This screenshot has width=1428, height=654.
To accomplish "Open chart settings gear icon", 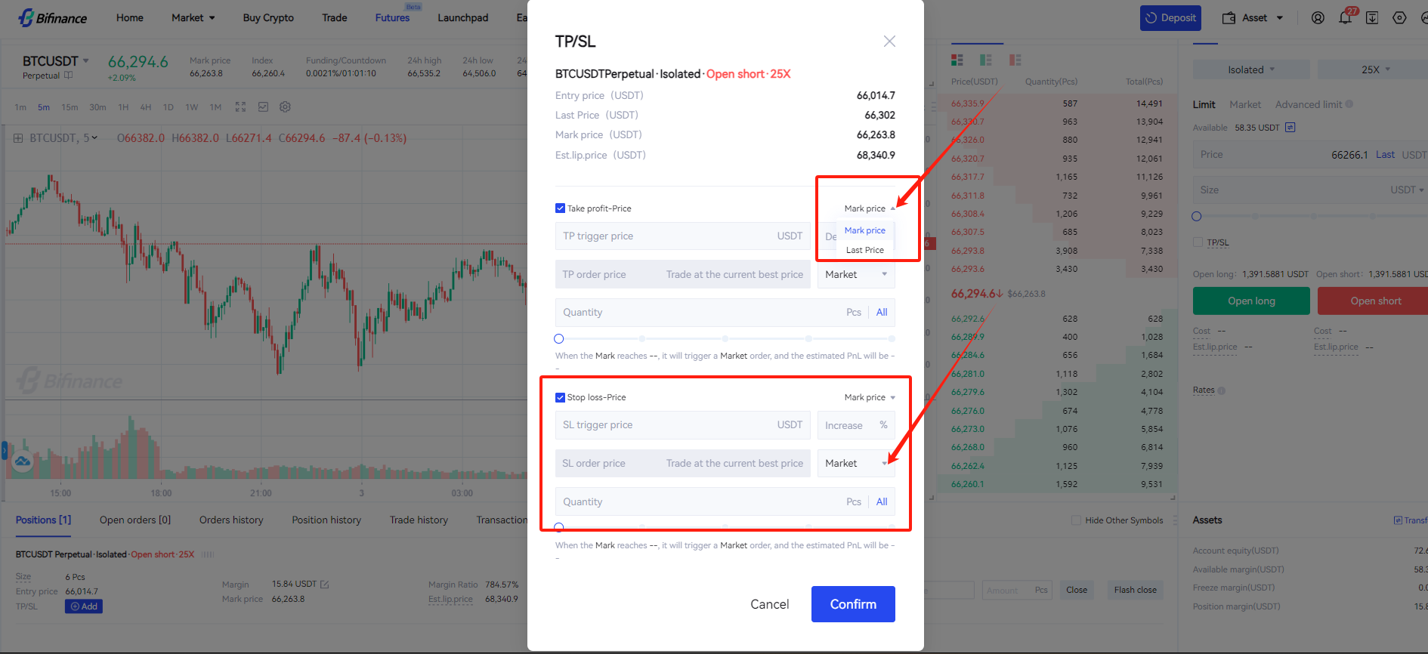I will [285, 107].
